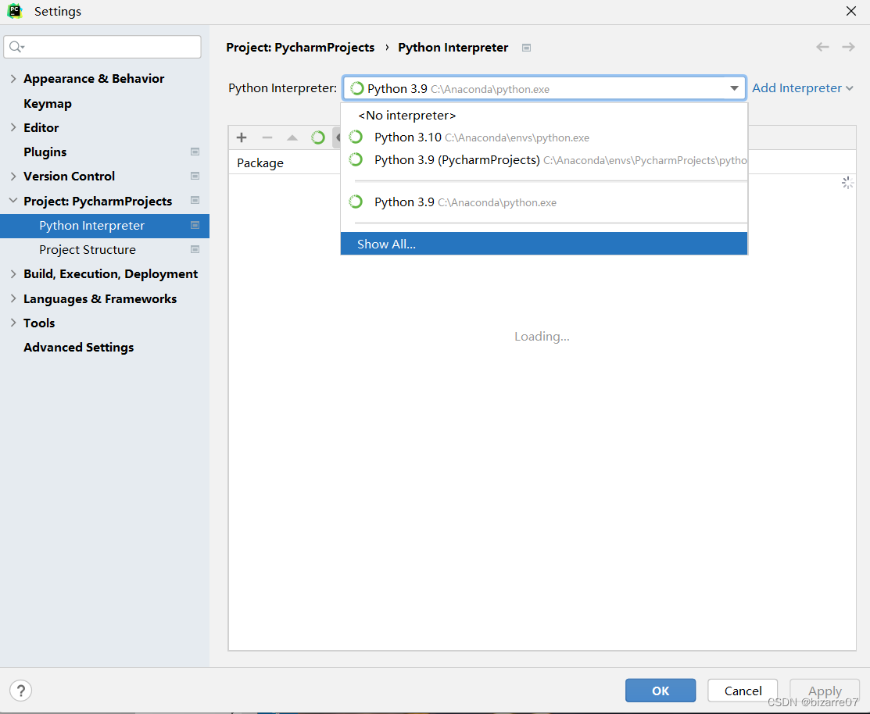Screen dimensions: 870x714
Task: Toggle the Python Interpreter dropdown arrow
Action: [x=734, y=89]
